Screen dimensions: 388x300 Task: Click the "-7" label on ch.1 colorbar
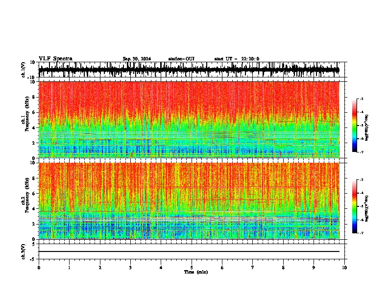coord(362,152)
